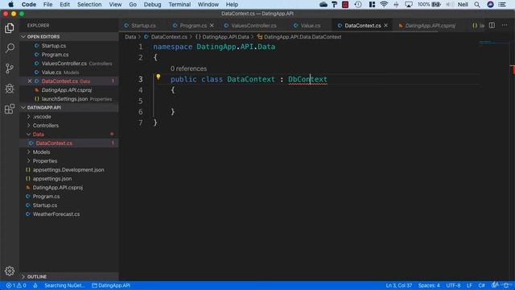The height and width of the screenshot is (290, 515).
Task: Close the Program.cs tab
Action: 212,25
